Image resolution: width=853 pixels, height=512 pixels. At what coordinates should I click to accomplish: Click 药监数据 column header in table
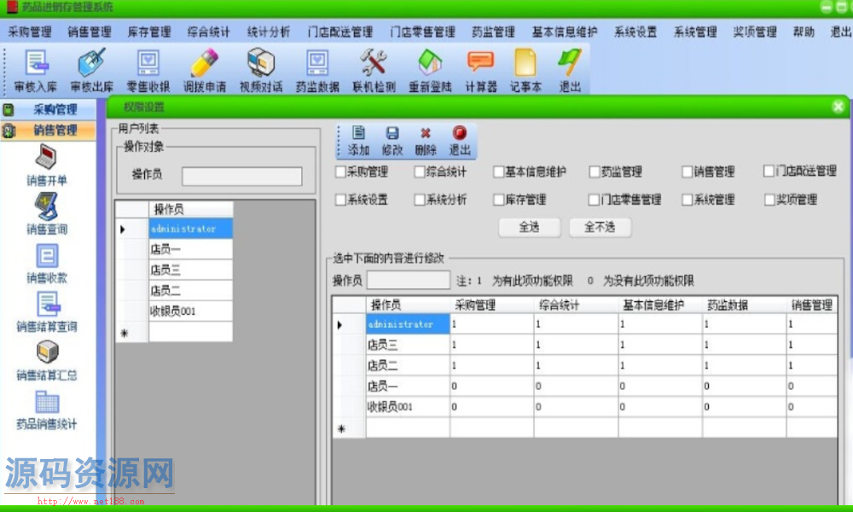click(x=744, y=305)
